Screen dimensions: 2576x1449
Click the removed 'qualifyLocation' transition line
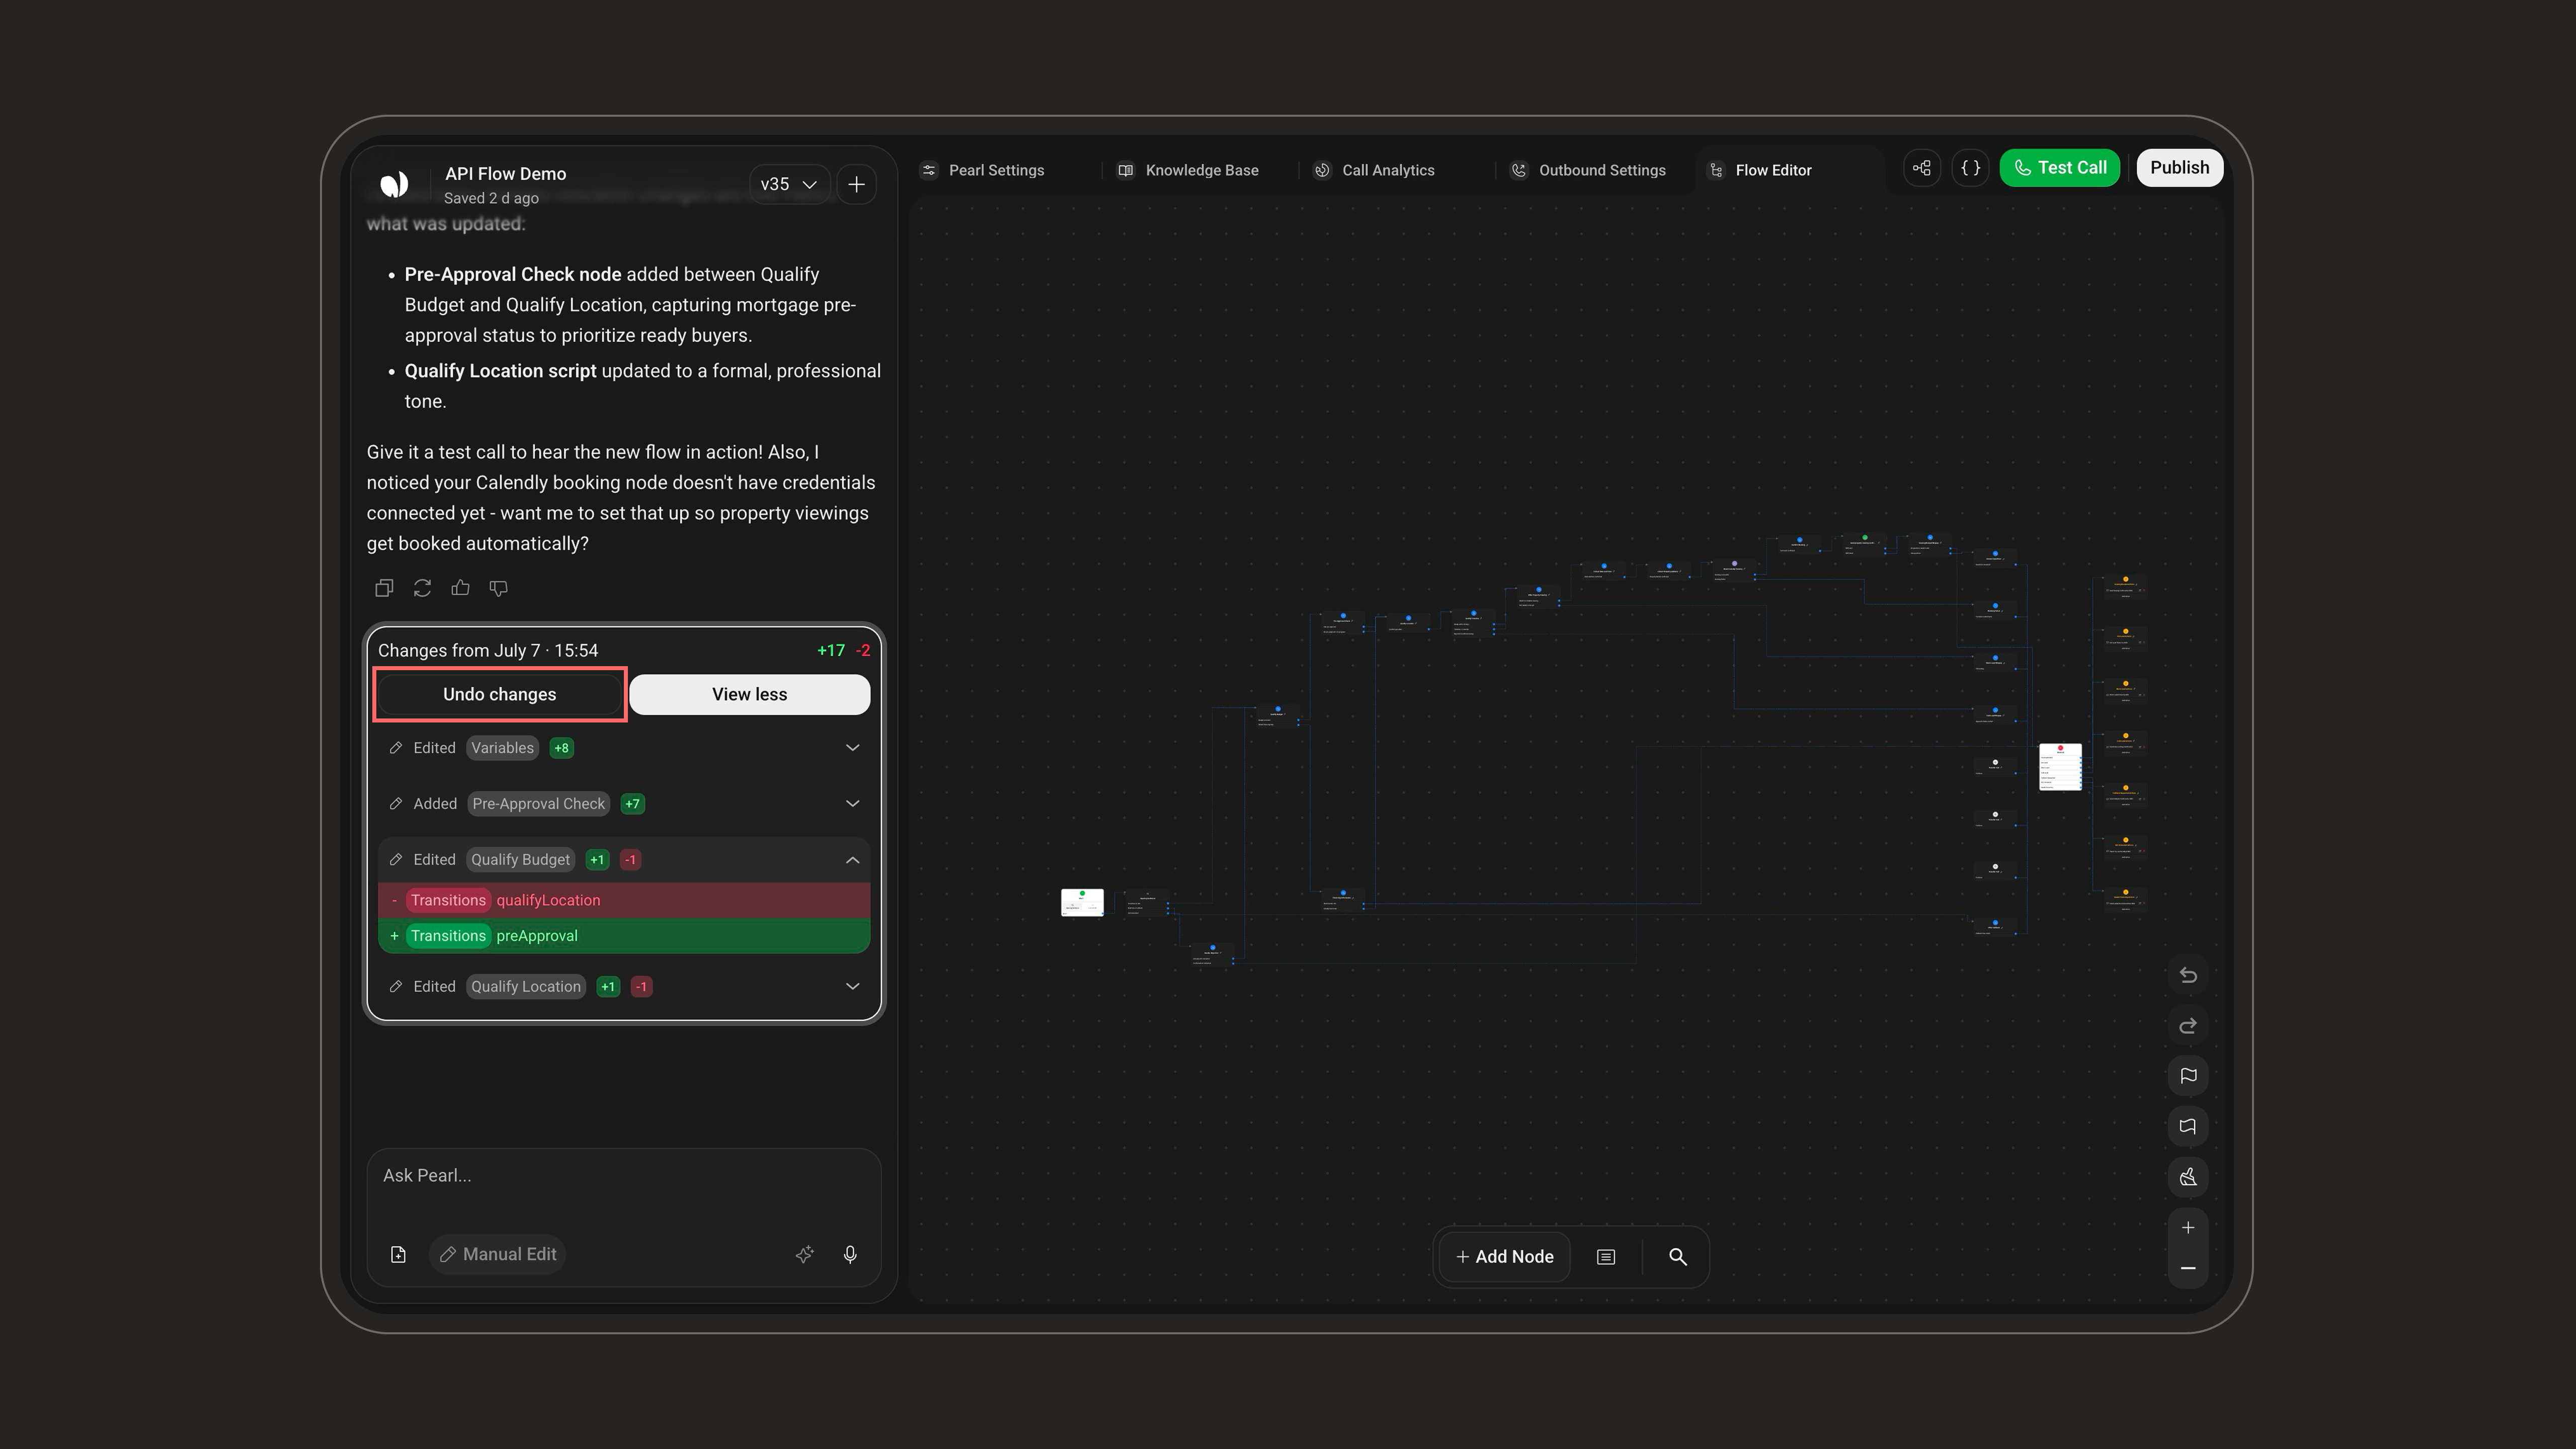pyautogui.click(x=624, y=900)
